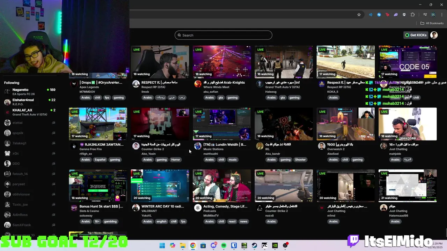
Task: Open the KOKA_5 Respect RP stream thumbnail
Action: click(x=346, y=62)
